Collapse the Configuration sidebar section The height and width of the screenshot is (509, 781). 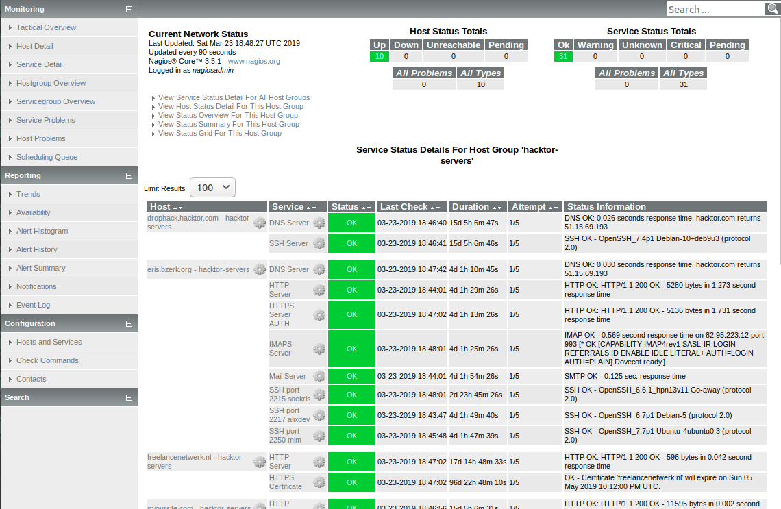click(129, 323)
